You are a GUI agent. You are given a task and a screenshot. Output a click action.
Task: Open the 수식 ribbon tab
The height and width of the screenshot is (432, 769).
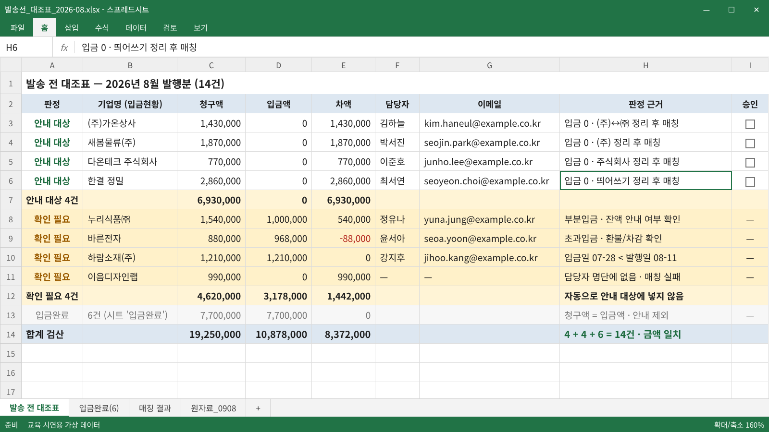point(101,28)
